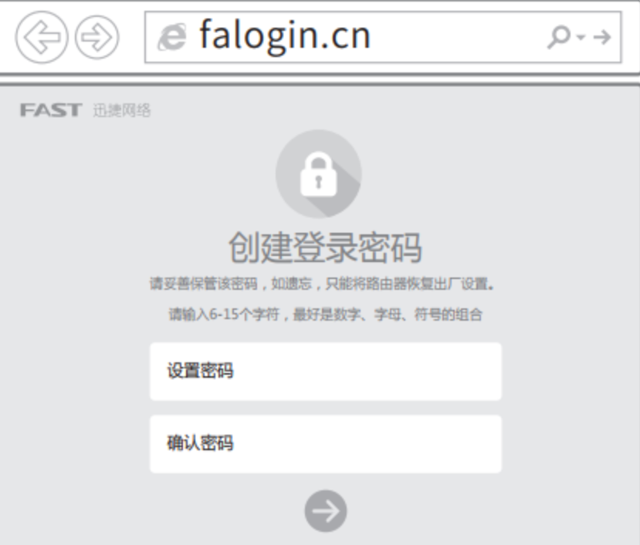The height and width of the screenshot is (545, 640).
Task: Click the padlock icon above the heading
Action: [318, 173]
